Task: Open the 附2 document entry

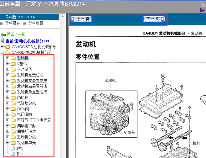Action: point(20,154)
